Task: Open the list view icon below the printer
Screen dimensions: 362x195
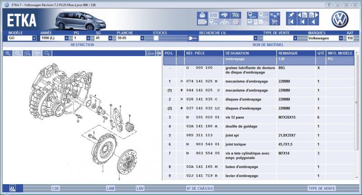Action: coord(202,22)
